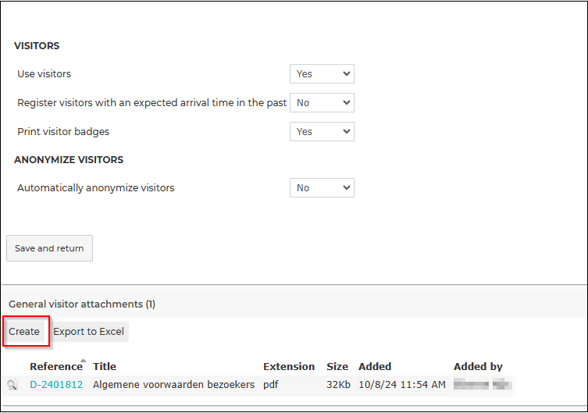
Task: Click Create attachment button
Action: (25, 332)
